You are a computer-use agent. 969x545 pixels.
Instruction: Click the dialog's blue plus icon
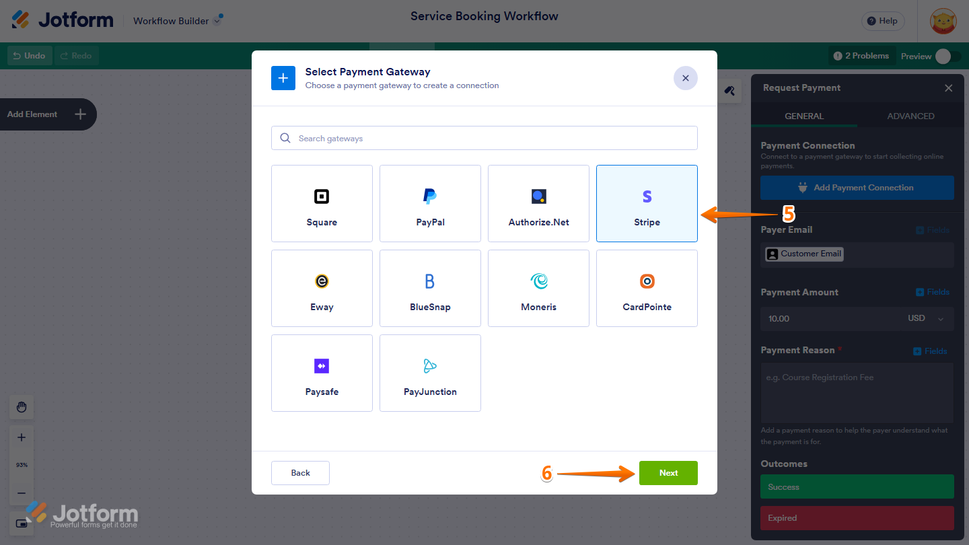[283, 78]
